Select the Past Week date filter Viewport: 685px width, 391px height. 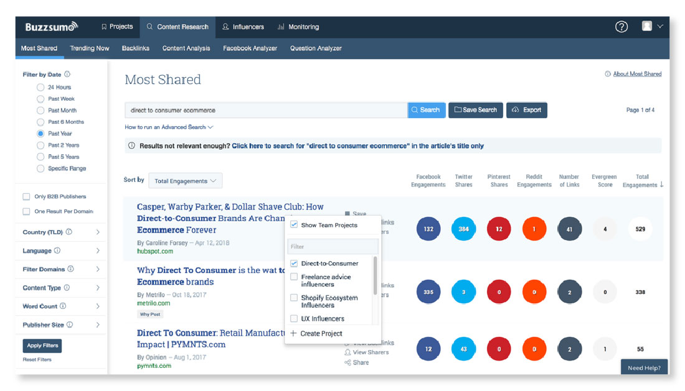pos(40,99)
